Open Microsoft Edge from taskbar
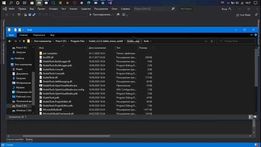 [88, 3]
